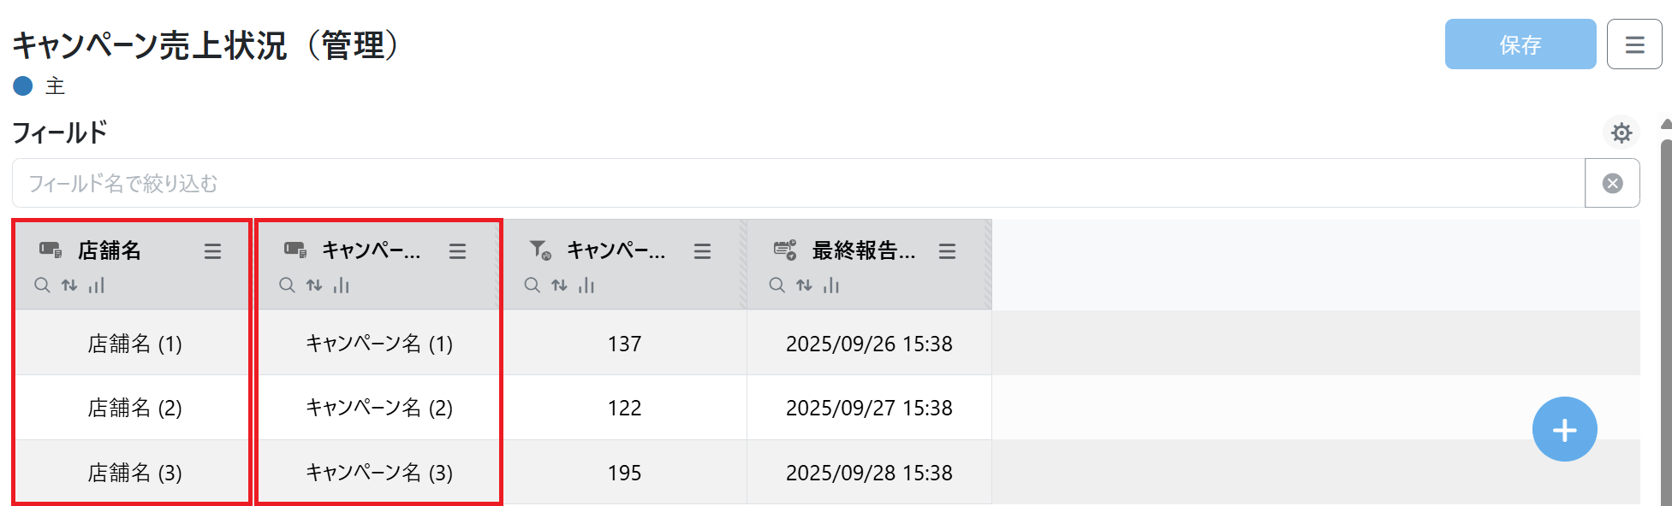Click search icon in 店舗名 column
Screen dimensions: 1672x506
(42, 285)
